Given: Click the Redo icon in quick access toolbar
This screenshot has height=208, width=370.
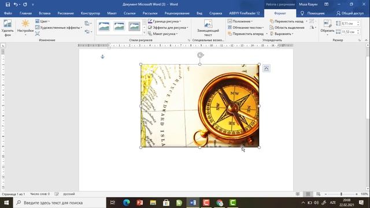Looking at the screenshot, I should tap(25, 4).
